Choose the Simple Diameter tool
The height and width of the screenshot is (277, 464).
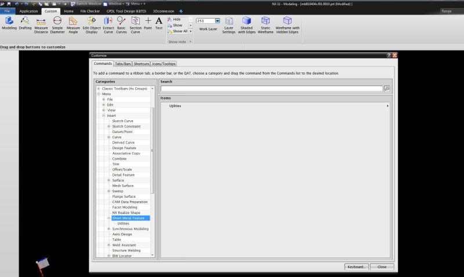pyautogui.click(x=57, y=25)
